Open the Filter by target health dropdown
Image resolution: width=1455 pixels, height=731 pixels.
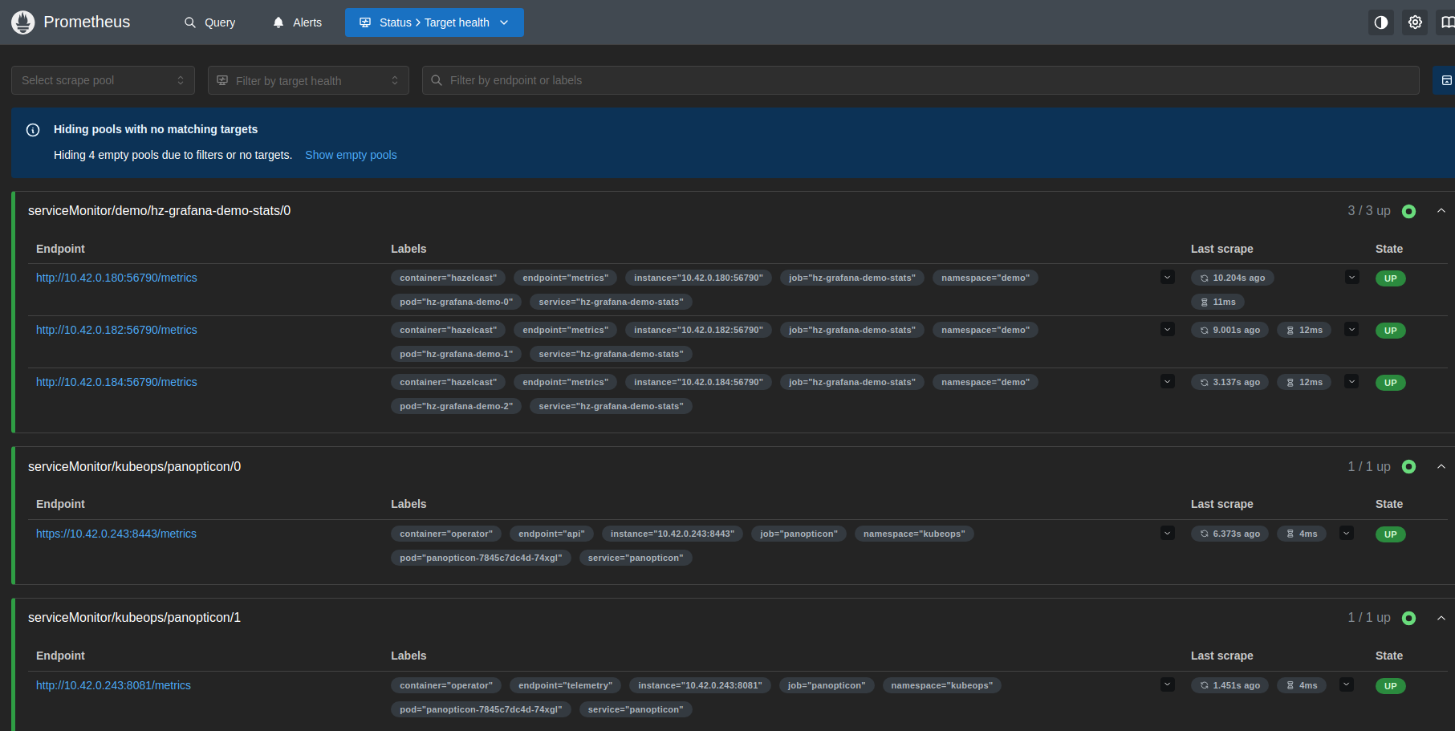(x=308, y=80)
